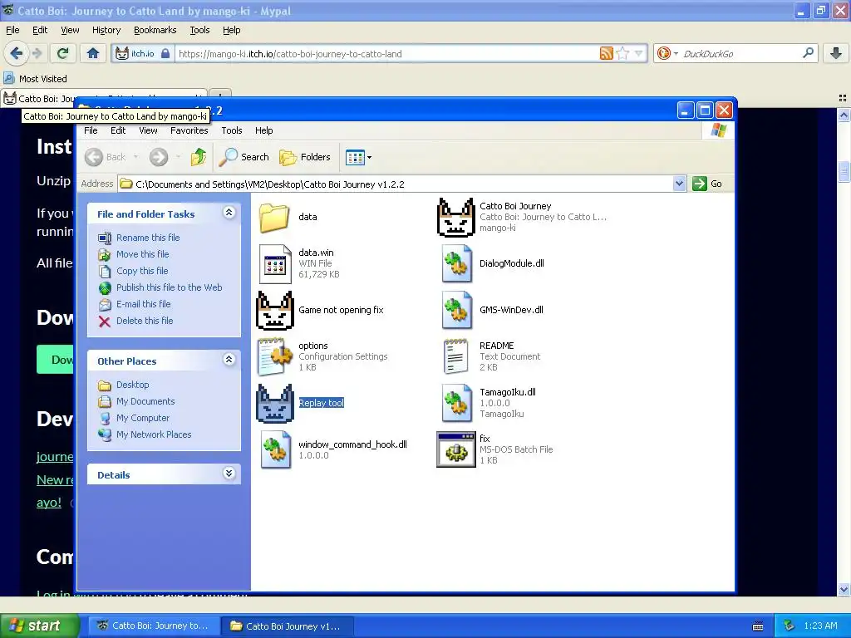Screen dimensions: 851x638
Task: Open the Explorer File menu
Action: pos(91,130)
